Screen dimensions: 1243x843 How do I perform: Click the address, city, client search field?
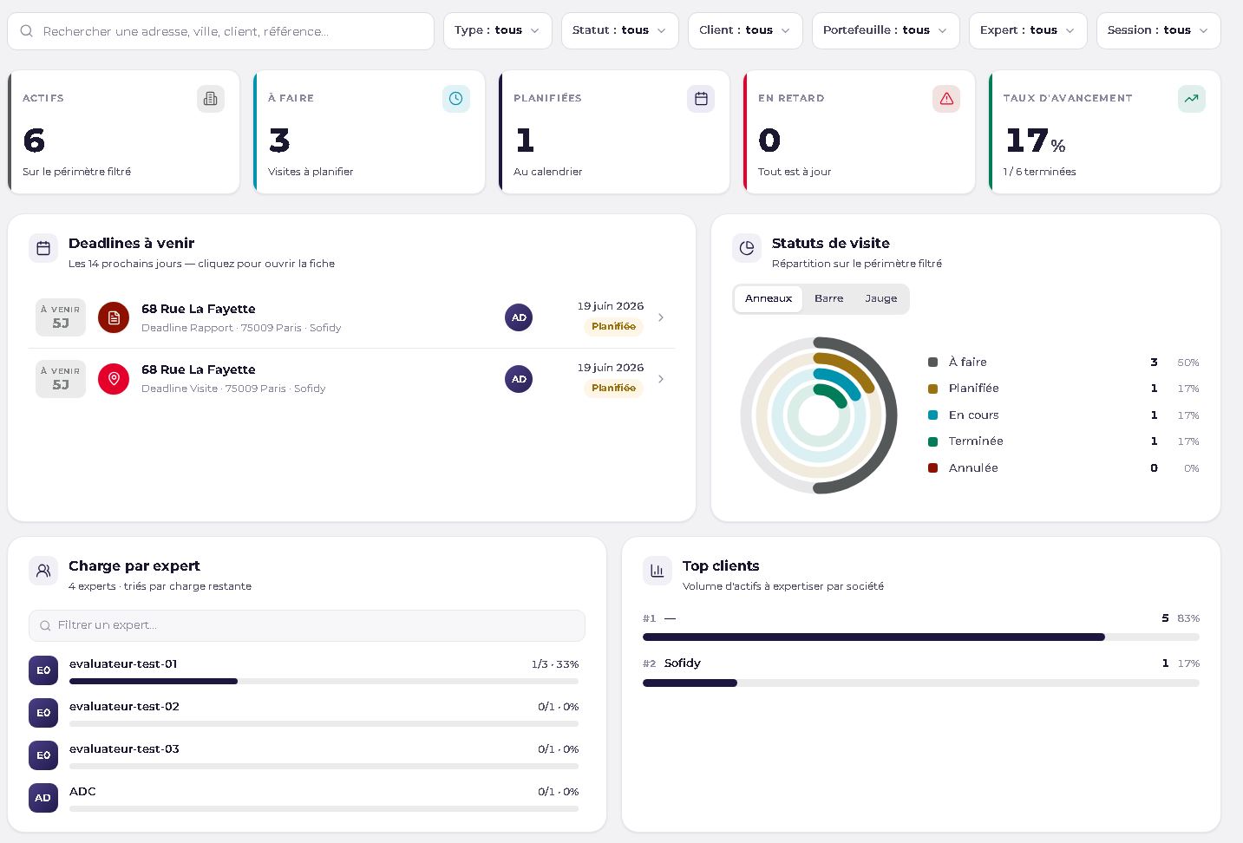[x=220, y=31]
